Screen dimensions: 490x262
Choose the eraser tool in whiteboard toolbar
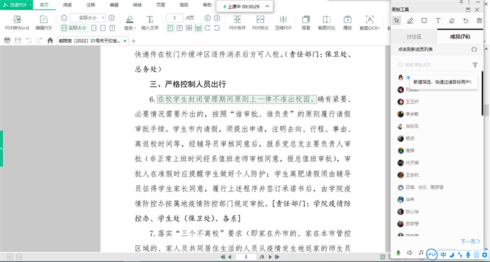[x=451, y=20]
